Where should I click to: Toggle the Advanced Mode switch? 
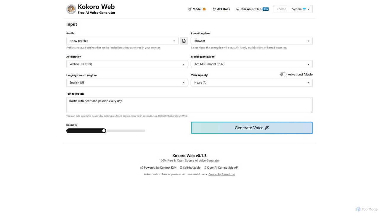tap(283, 75)
